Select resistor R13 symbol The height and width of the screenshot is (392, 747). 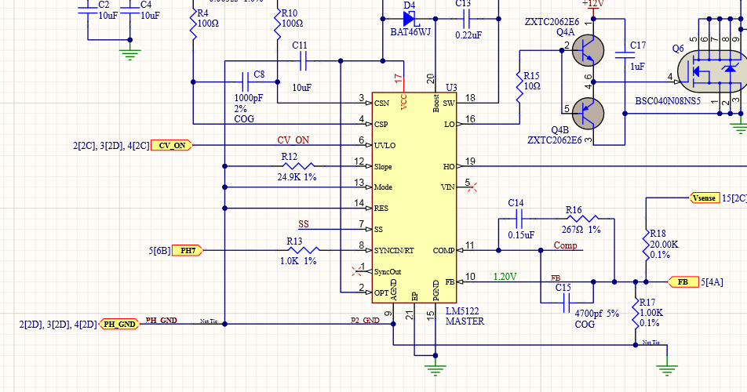click(x=304, y=250)
